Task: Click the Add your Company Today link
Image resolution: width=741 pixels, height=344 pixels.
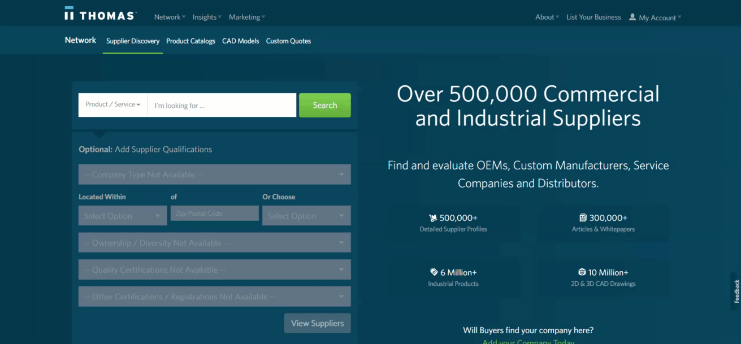Action: click(528, 341)
